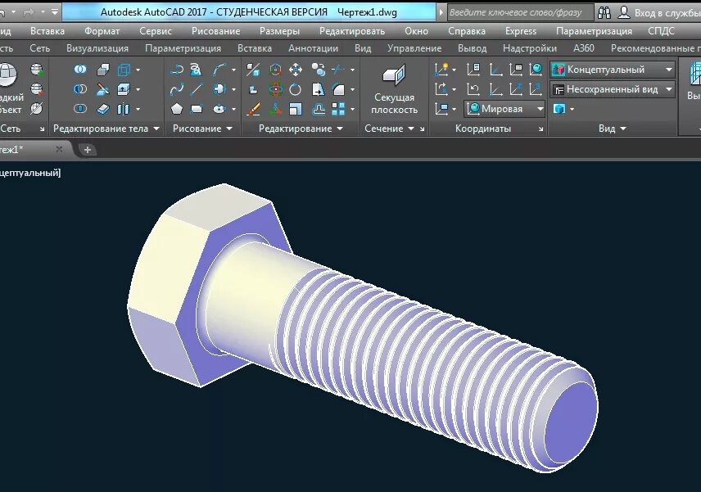701x492 pixels.
Task: Expand the Редактирование тела panel
Action: [106, 129]
